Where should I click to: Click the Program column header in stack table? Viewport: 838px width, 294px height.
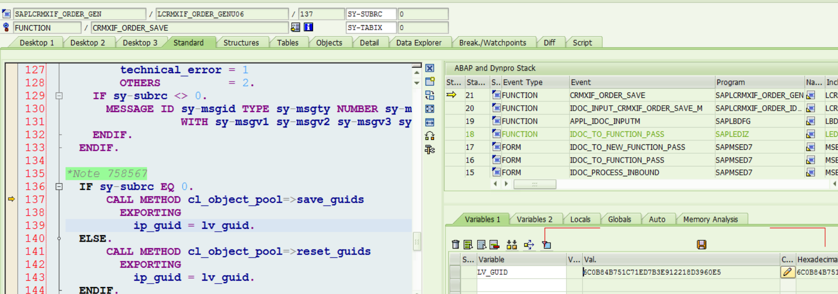click(759, 83)
